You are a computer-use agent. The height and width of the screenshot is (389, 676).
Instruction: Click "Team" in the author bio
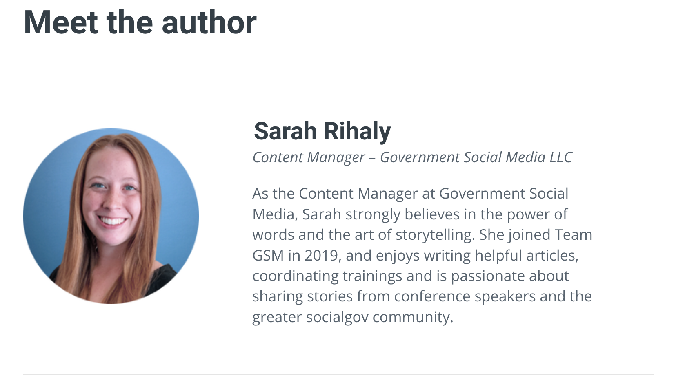coord(573,235)
